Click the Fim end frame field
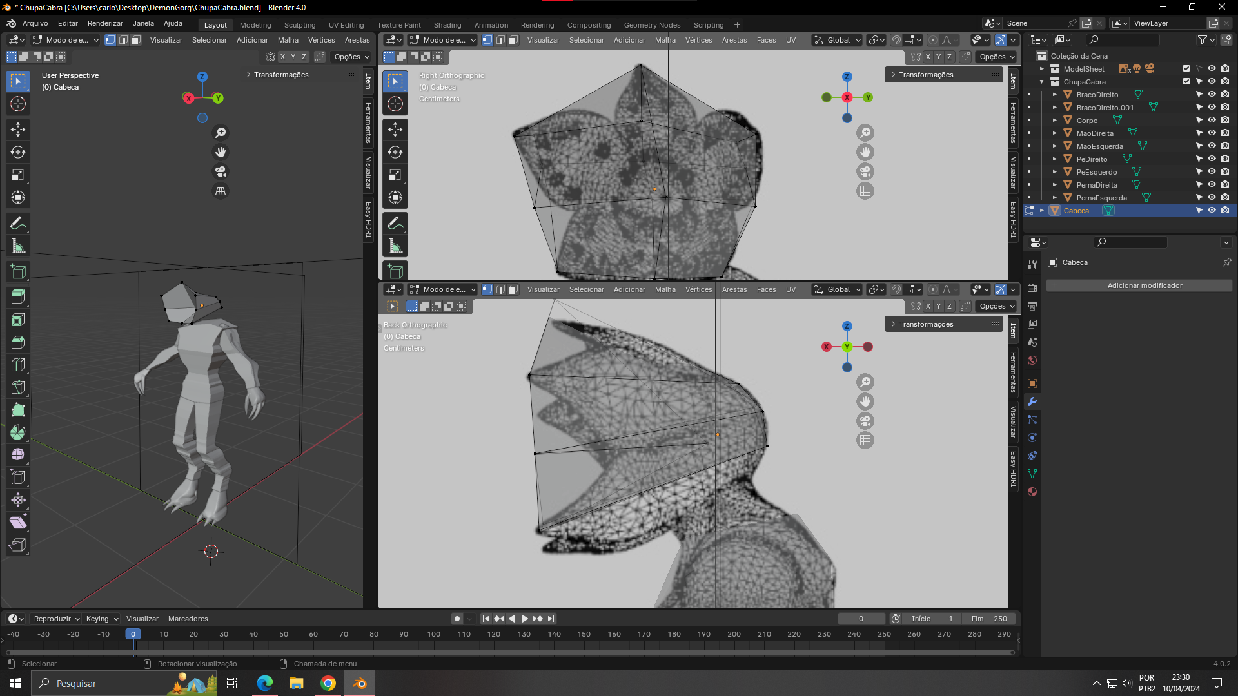1238x696 pixels. point(989,619)
